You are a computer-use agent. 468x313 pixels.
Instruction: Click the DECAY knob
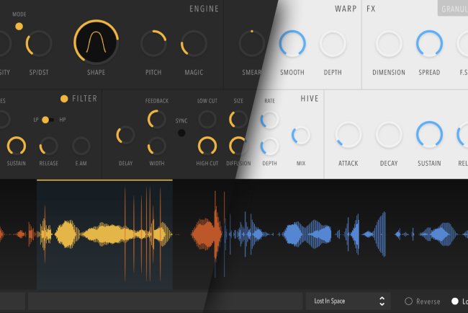(389, 135)
